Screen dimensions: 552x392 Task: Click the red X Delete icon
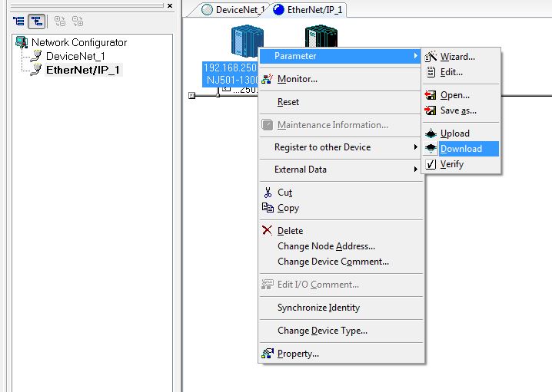click(268, 230)
